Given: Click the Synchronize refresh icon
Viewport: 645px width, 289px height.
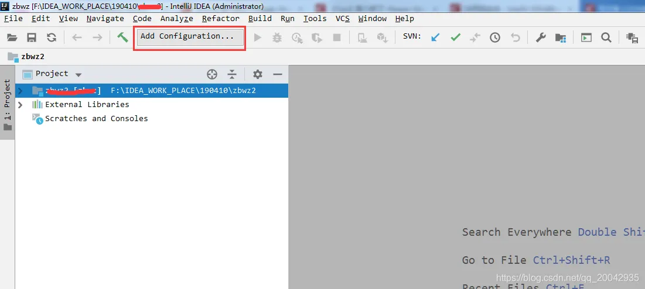Looking at the screenshot, I should (x=52, y=38).
